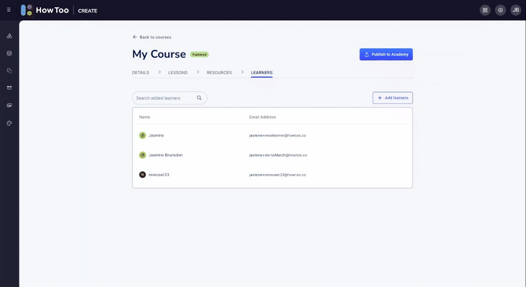Open the stacked layers sidebar icon
Image resolution: width=526 pixels, height=287 pixels.
[x=9, y=54]
